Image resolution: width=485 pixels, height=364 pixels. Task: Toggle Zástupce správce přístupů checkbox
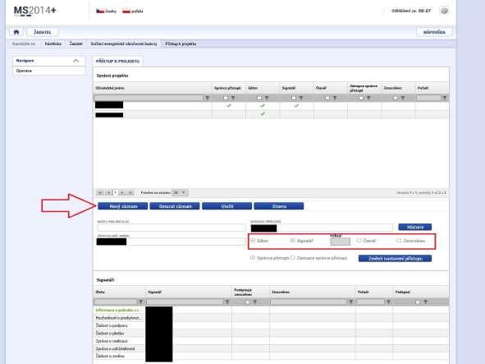coord(293,258)
